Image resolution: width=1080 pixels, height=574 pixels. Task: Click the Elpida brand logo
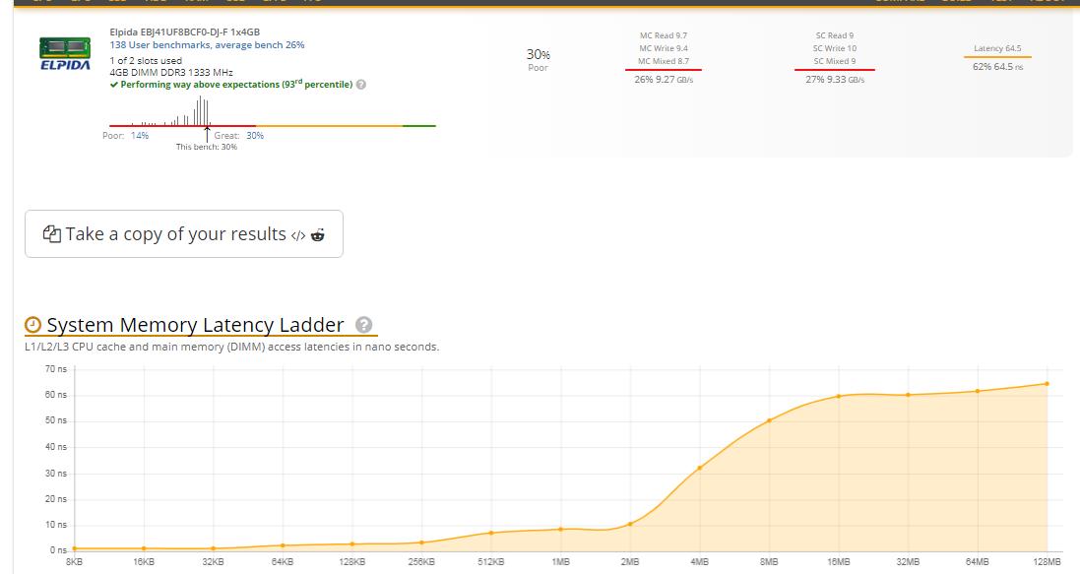tap(65, 54)
